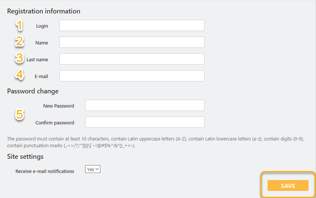316x198 pixels.
Task: Click the password requirements hint text
Action: click(x=156, y=142)
